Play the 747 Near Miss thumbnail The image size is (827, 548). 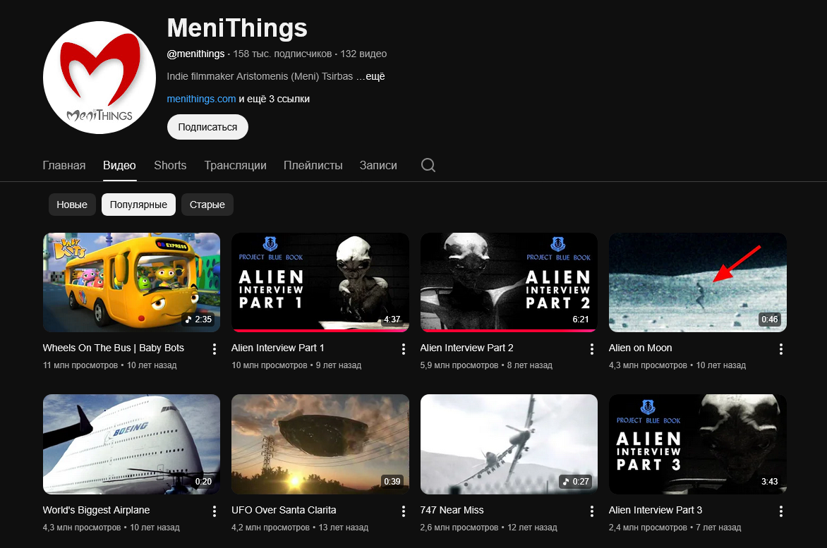click(x=509, y=444)
